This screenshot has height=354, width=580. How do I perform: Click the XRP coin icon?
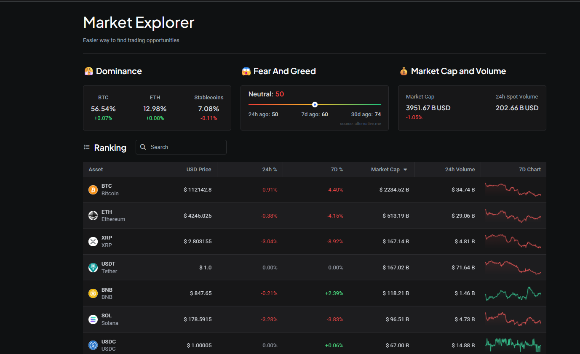coord(93,242)
